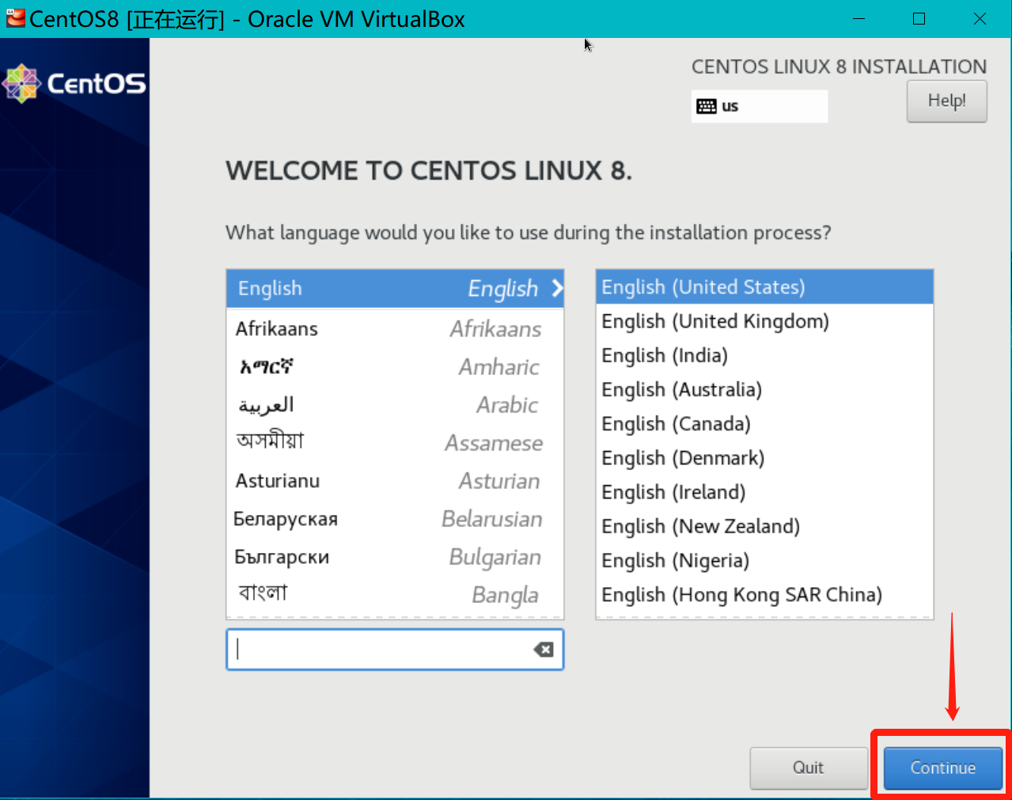Viewport: 1012px width, 800px height.
Task: Choose Asturianu in the language list
Action: tap(395, 480)
